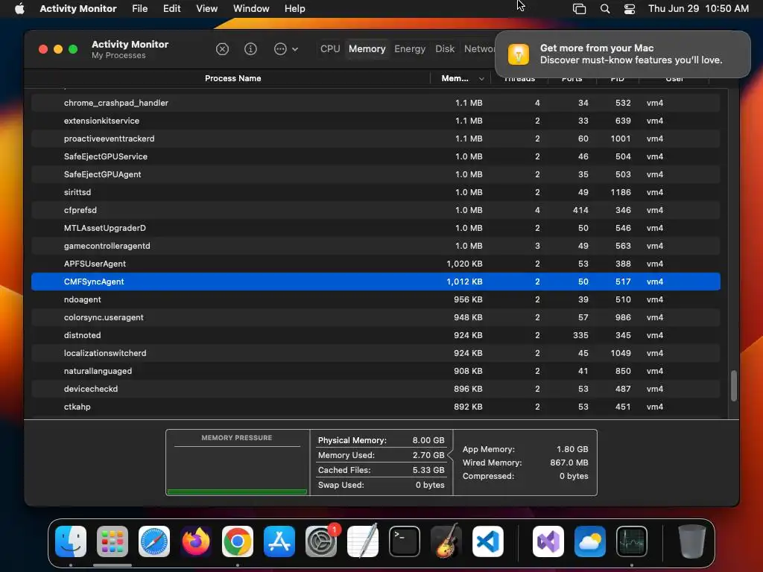Select the naturallanguaged process
The height and width of the screenshot is (572, 763).
(376, 371)
